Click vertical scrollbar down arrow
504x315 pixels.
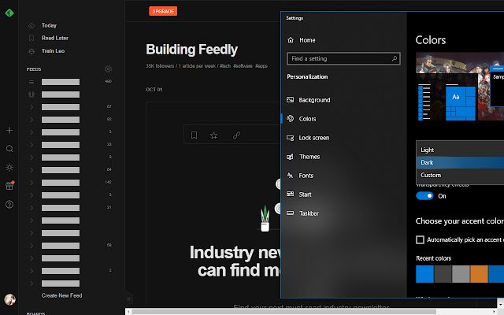coord(501,303)
